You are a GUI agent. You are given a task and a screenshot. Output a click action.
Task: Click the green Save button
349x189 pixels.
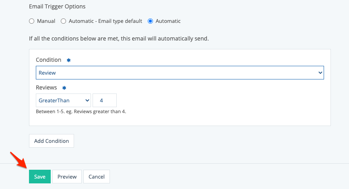point(39,177)
